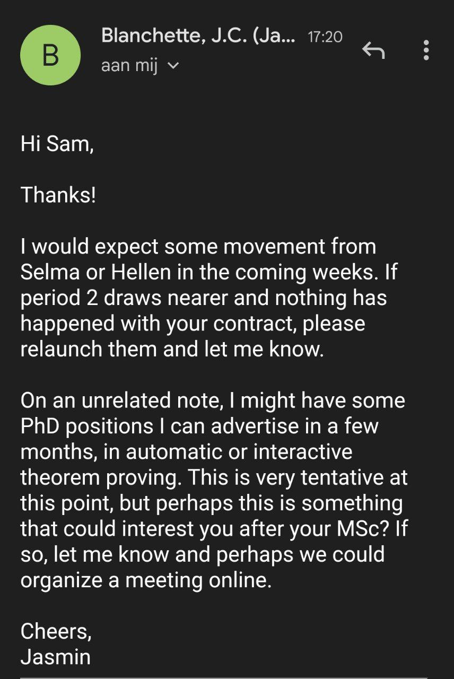Click the "Thanks!" line
The image size is (454, 679).
point(58,195)
